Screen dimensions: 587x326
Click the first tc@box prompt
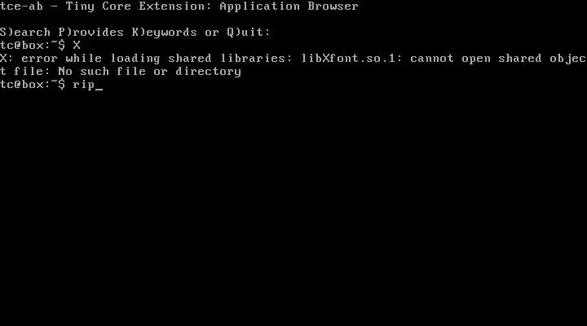[33, 46]
